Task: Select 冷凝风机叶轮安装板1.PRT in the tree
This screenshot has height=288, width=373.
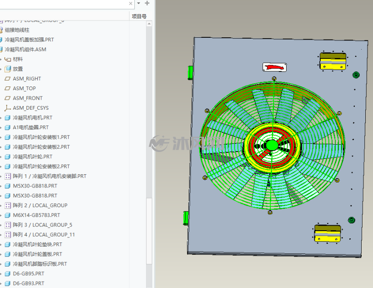Action: [41, 137]
